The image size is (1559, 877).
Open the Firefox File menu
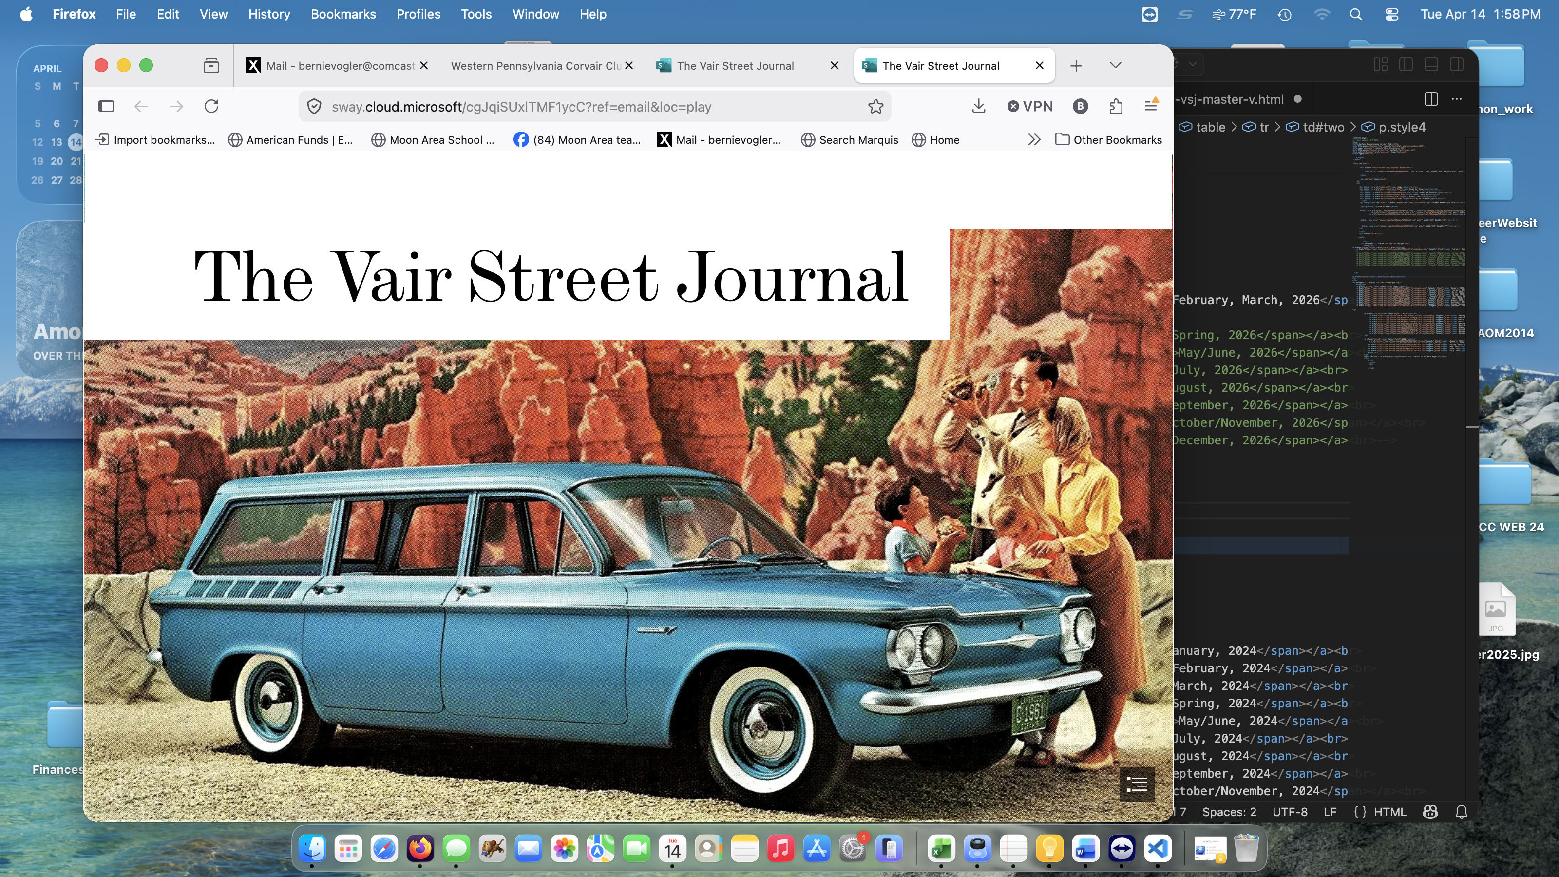pyautogui.click(x=125, y=14)
